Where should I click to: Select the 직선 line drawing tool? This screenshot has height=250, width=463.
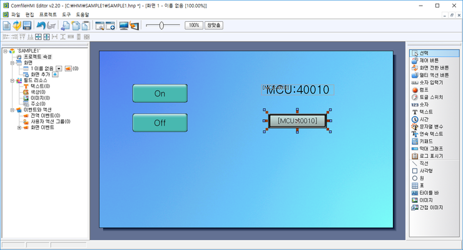pos(434,164)
